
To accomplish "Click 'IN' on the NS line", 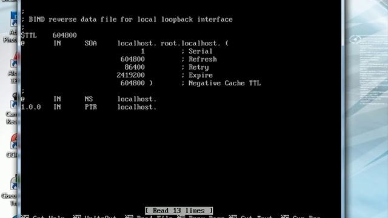I will (x=57, y=99).
